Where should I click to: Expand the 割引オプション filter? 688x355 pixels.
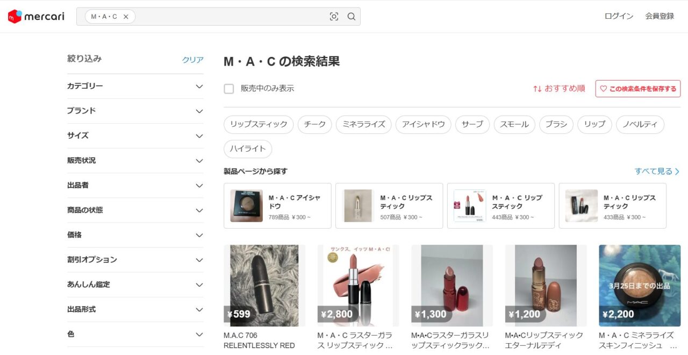[x=135, y=259]
